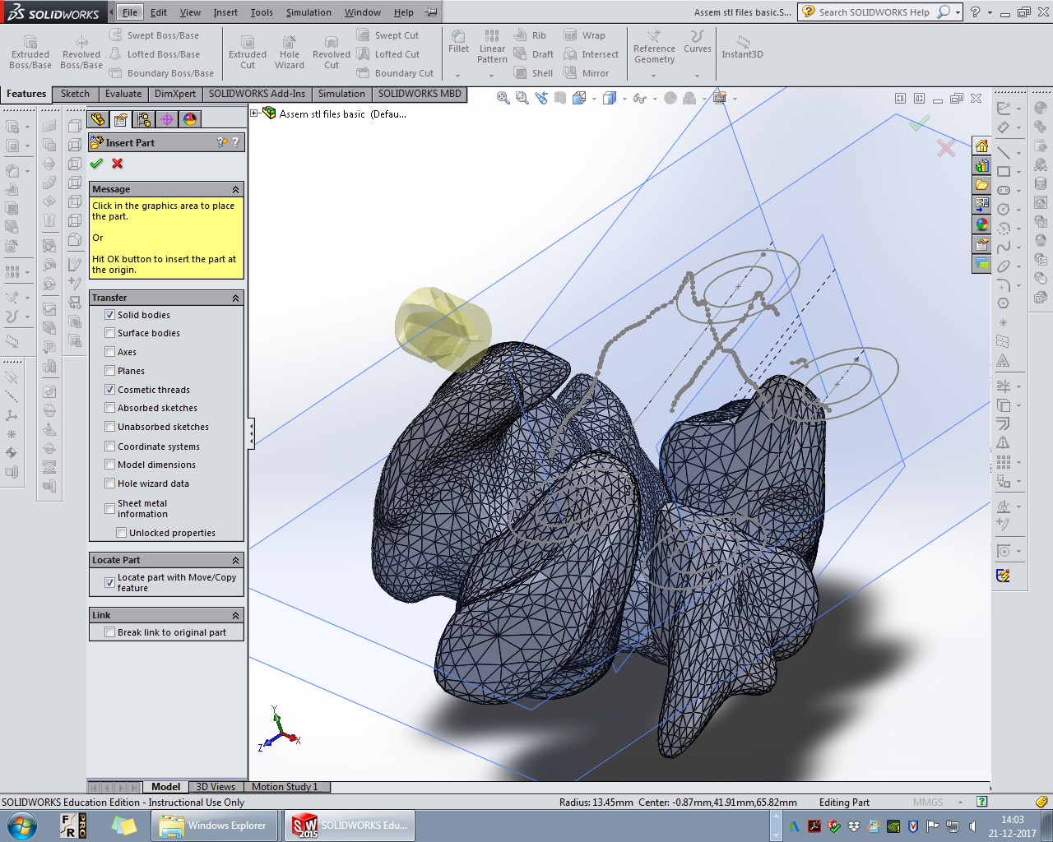Open the Simulation menu
The image size is (1053, 842).
[x=308, y=12]
